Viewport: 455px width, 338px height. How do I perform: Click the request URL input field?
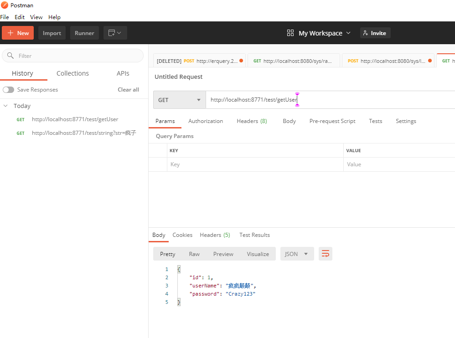[x=330, y=100]
